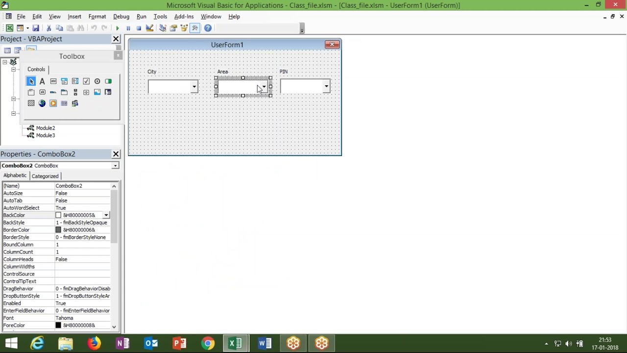Pick the orange media player control in Toolbox
The image size is (627, 353).
coord(53,103)
